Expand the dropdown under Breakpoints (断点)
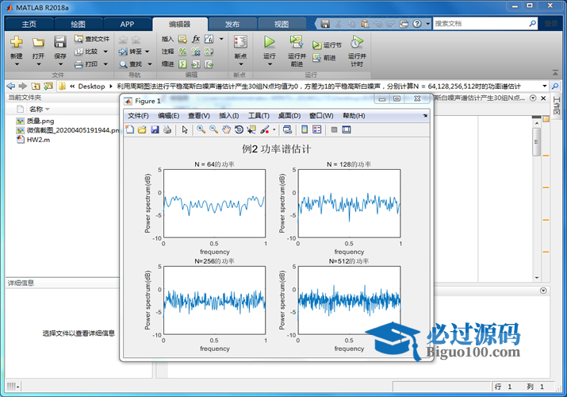567x397 pixels. (x=240, y=64)
